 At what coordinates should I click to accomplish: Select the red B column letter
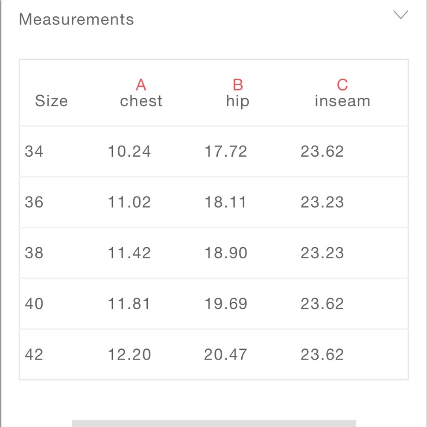238,85
